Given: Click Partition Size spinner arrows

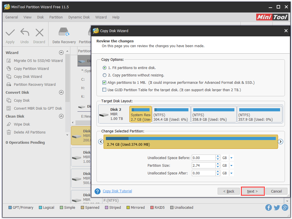Looking at the screenshot, I should click(218, 166).
